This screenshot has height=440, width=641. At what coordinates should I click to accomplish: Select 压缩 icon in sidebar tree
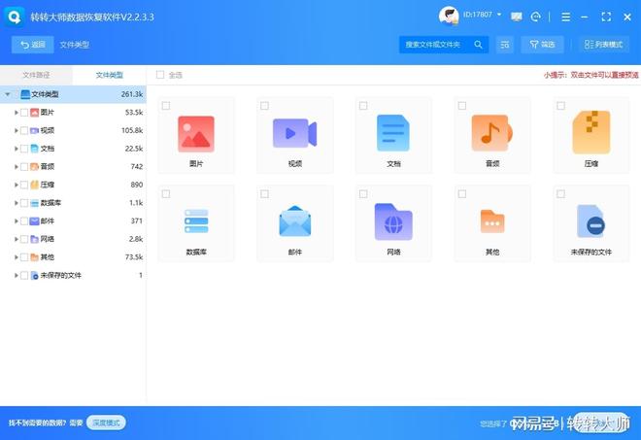click(x=35, y=185)
